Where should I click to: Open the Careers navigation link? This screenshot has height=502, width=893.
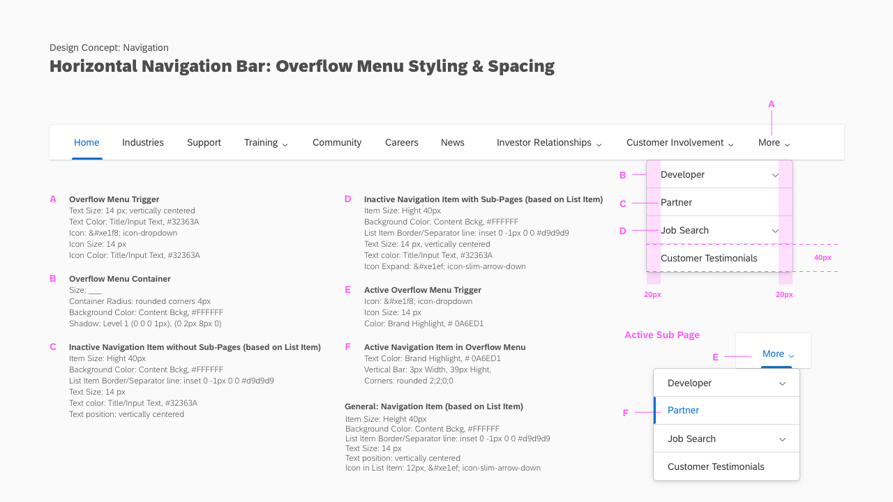pos(402,142)
